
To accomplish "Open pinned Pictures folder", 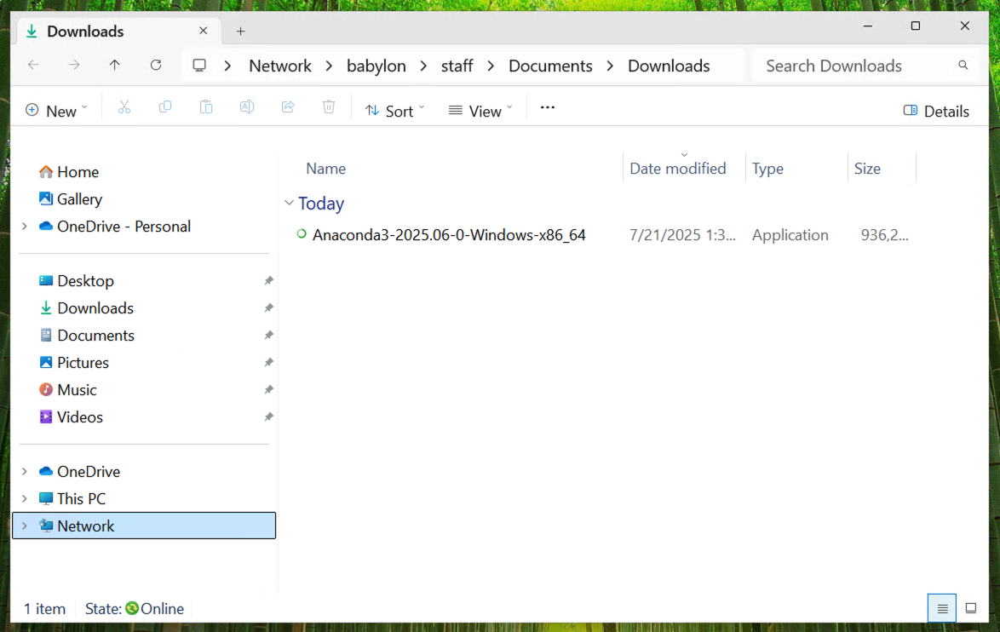I will pos(83,362).
